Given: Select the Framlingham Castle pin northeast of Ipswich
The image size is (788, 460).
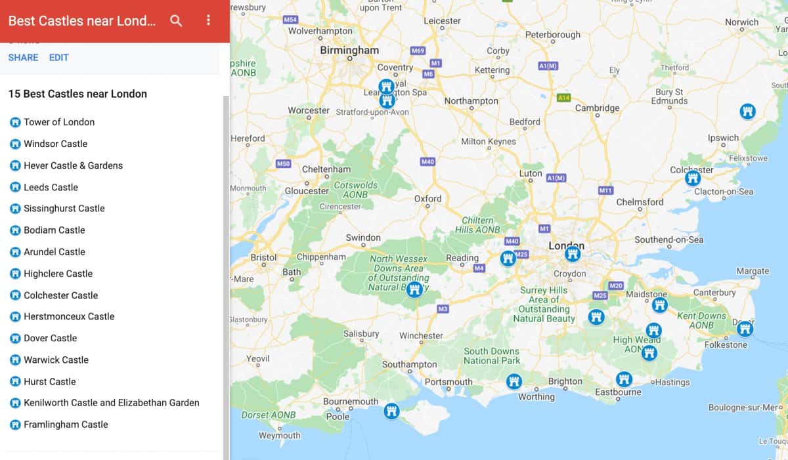Looking at the screenshot, I should [747, 111].
